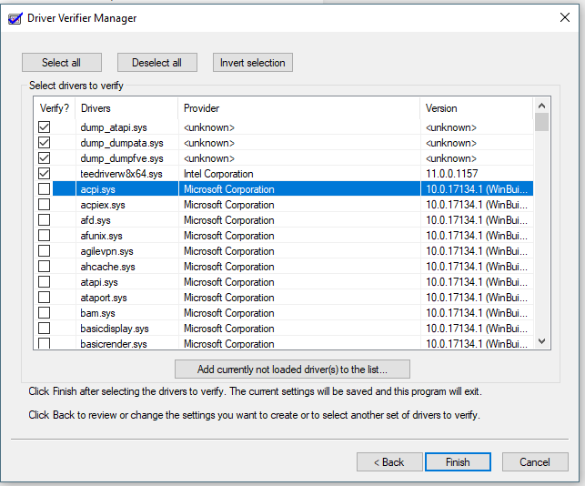The width and height of the screenshot is (585, 486).
Task: Go back with the Back button
Action: [389, 462]
